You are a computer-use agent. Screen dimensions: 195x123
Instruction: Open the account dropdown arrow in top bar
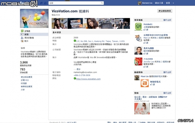(173, 3)
